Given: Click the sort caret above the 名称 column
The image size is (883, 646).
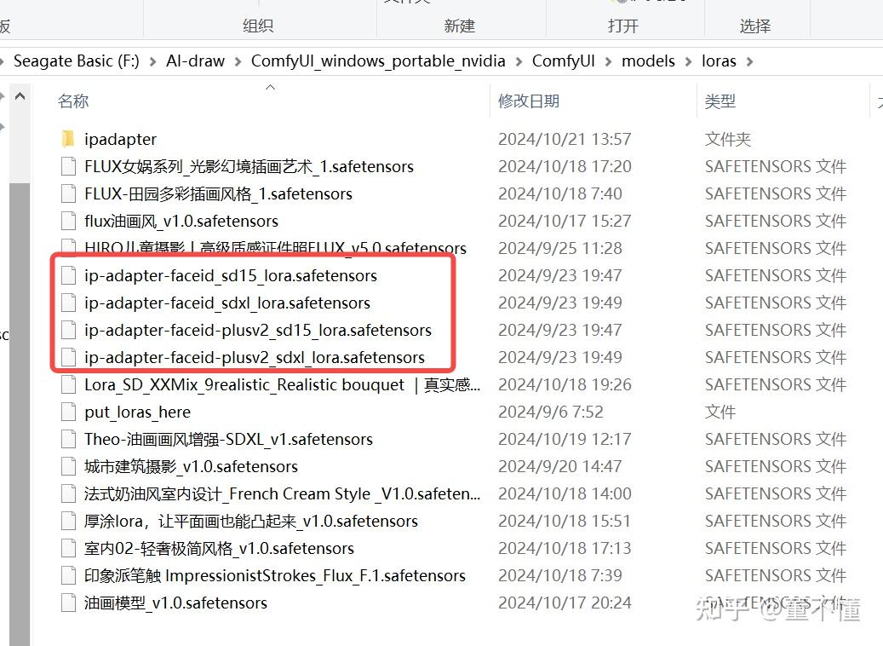Looking at the screenshot, I should [270, 86].
